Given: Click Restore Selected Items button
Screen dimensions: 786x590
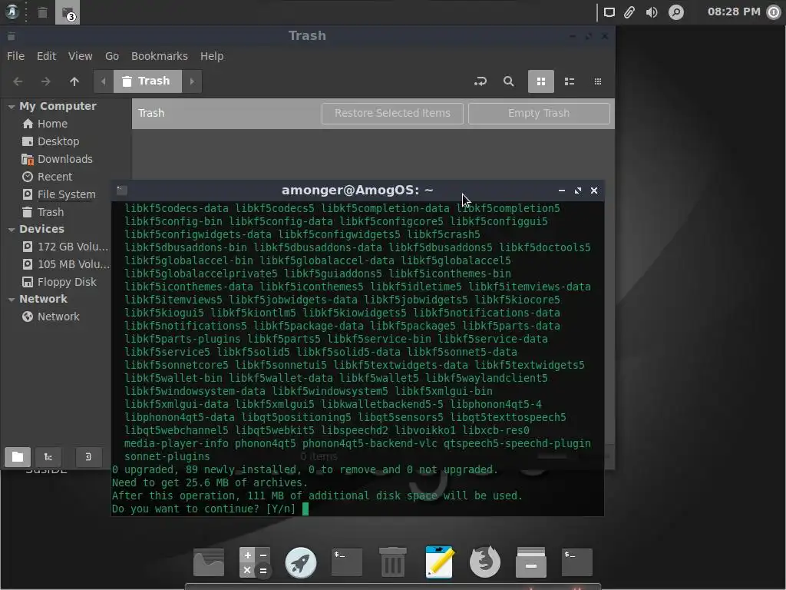Looking at the screenshot, I should [x=392, y=114].
